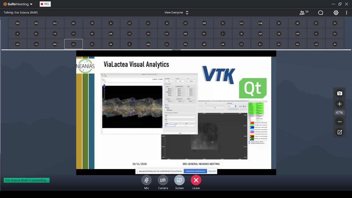Select participant tile GK
352x198 pixels.
point(279,34)
